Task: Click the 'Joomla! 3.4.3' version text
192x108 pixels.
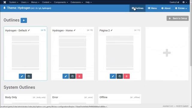Action: (x=168, y=106)
